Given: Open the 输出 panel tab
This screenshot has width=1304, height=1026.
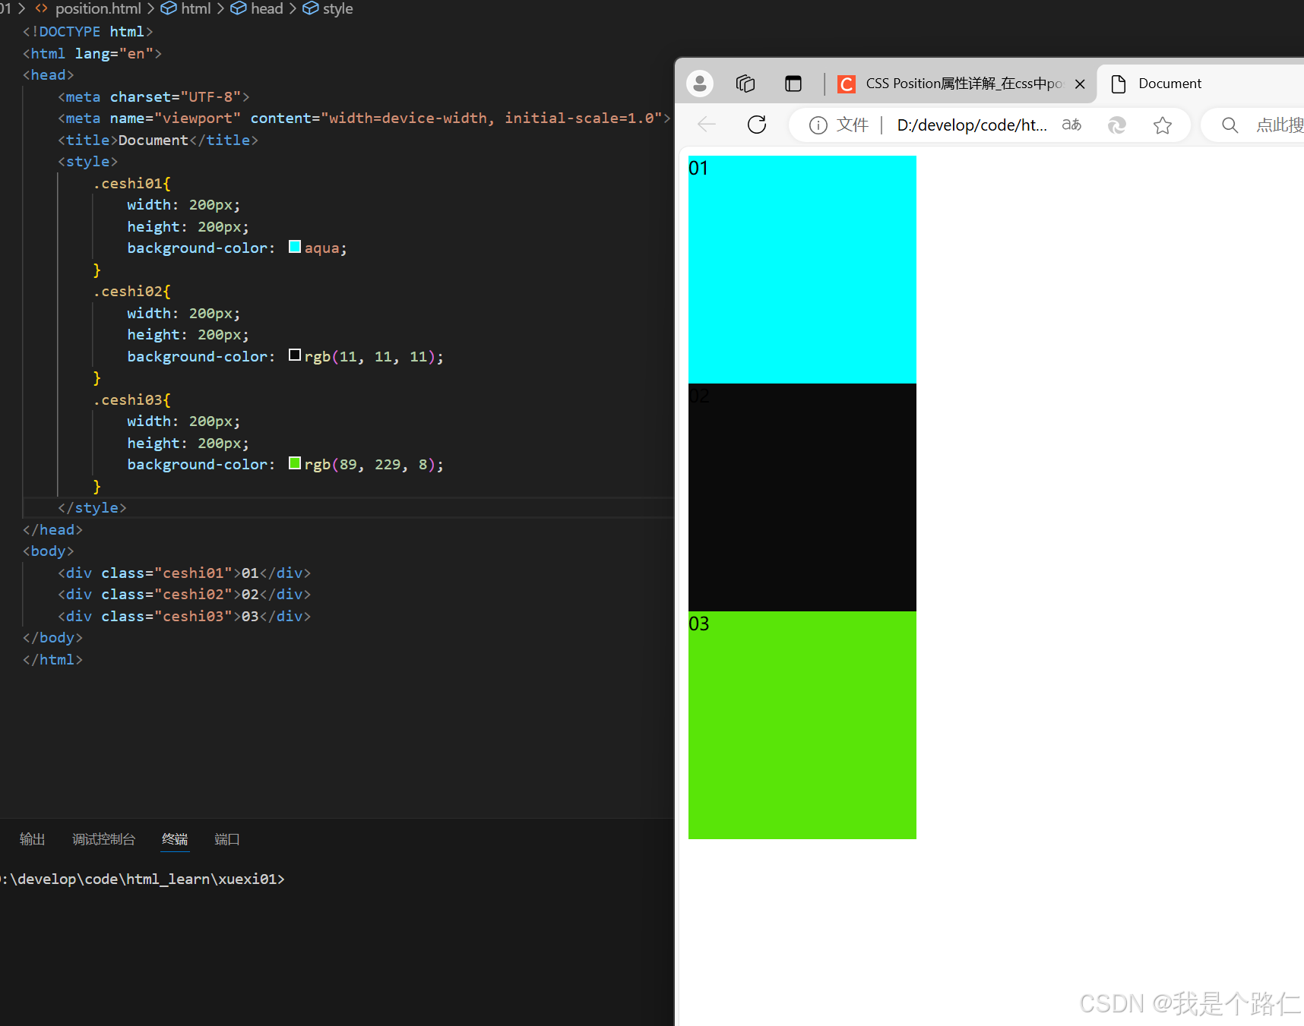Looking at the screenshot, I should pyautogui.click(x=32, y=839).
